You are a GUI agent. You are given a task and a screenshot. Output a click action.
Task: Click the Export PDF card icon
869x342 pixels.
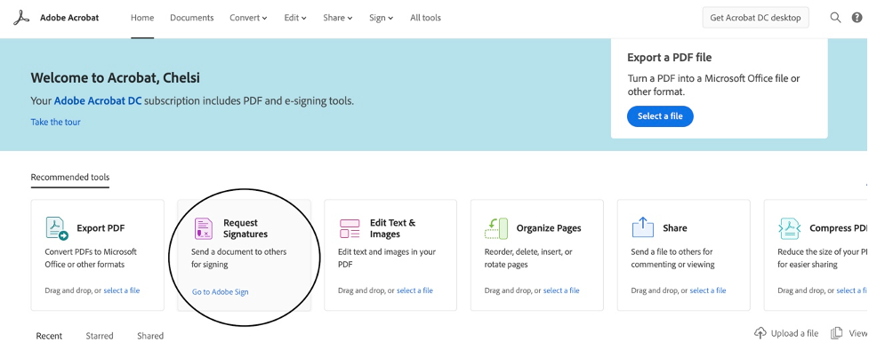(57, 228)
